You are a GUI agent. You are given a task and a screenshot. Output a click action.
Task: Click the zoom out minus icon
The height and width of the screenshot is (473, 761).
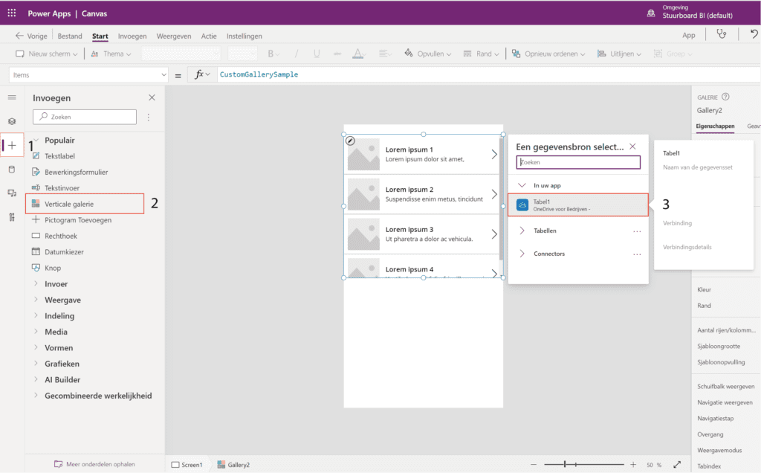click(x=534, y=465)
